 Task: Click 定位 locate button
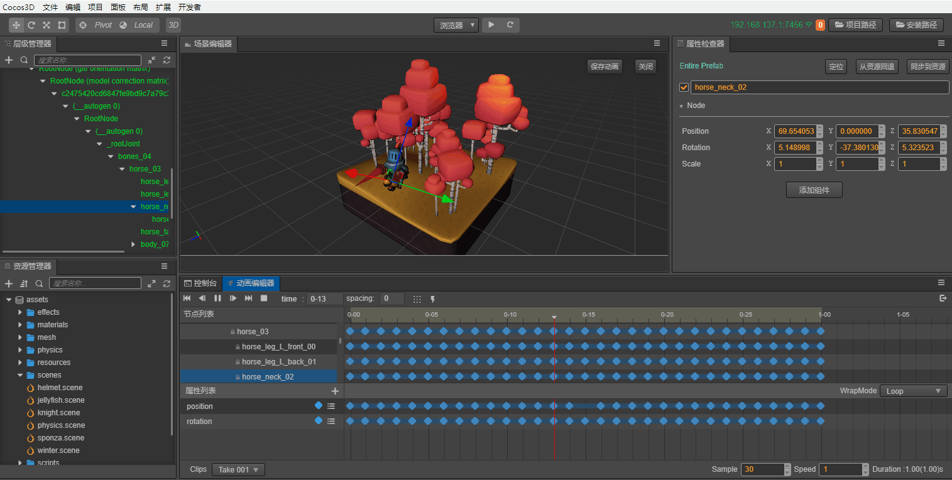pyautogui.click(x=836, y=67)
